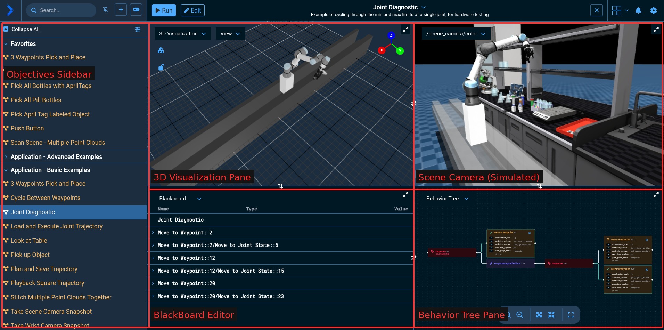The height and width of the screenshot is (330, 664).
Task: Open the /scene_camera/color topic dropdown
Action: coord(456,34)
